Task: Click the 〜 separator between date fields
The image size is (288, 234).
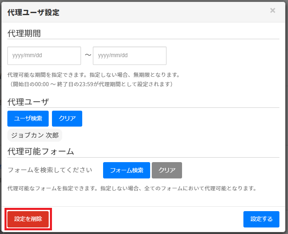Action: [x=88, y=56]
